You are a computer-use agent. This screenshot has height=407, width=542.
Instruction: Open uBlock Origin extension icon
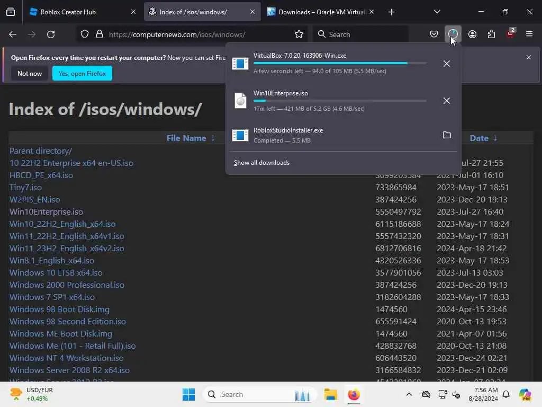511,34
